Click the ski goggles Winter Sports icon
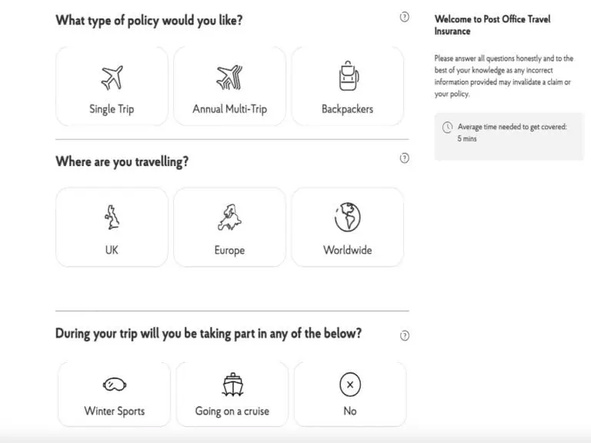Image resolution: width=591 pixels, height=443 pixels. (x=115, y=385)
